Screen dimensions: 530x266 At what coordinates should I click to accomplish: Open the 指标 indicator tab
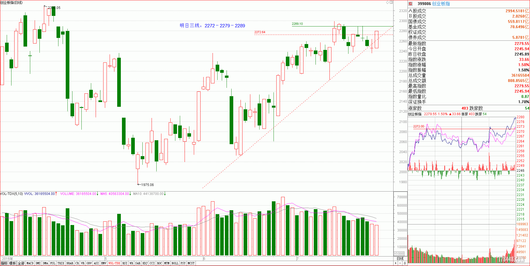4,263
